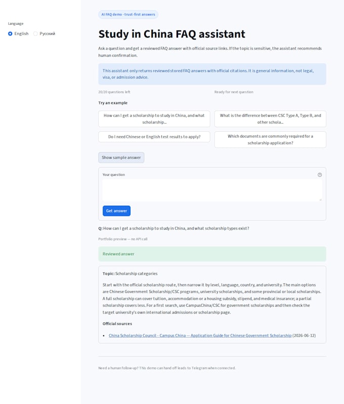Click the blue disclaimer info box

[x=212, y=74]
